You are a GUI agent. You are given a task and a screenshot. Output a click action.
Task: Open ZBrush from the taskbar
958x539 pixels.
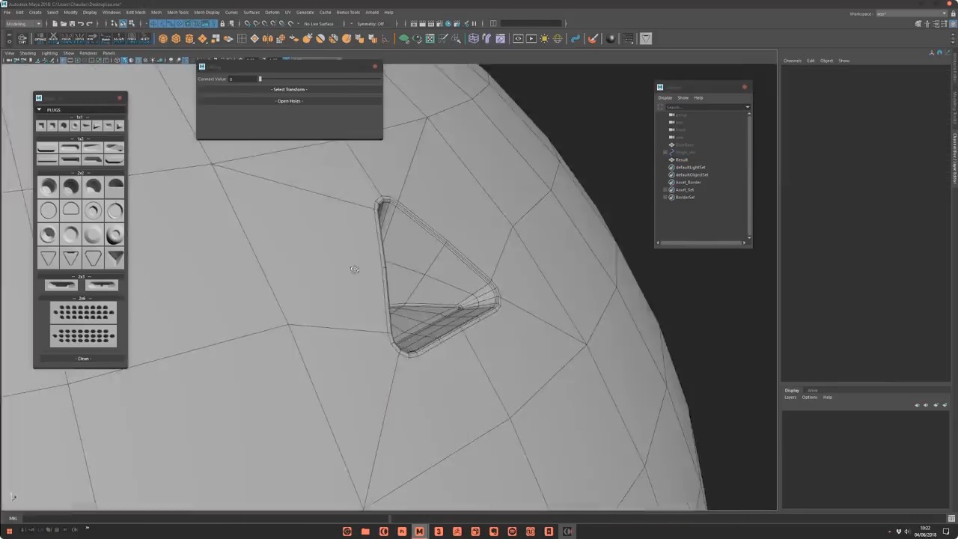[457, 532]
